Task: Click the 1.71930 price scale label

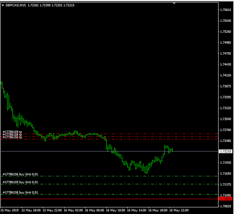Action: click(226, 163)
